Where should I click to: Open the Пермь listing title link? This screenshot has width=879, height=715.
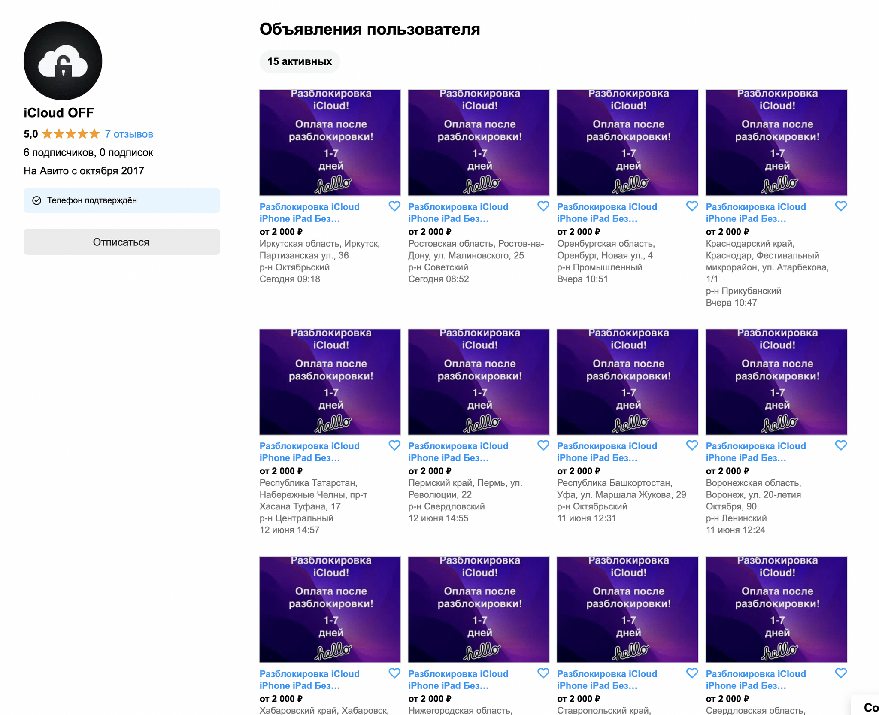[458, 452]
